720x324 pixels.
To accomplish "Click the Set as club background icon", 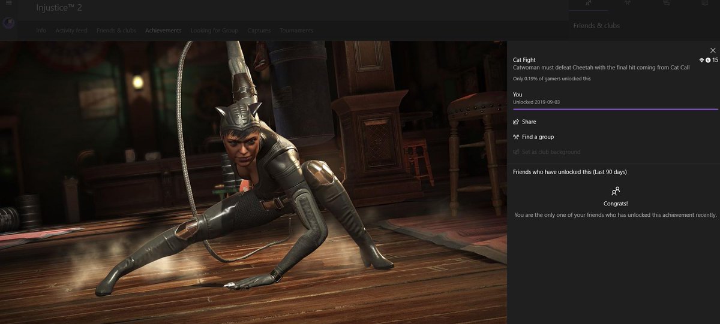I will (x=516, y=152).
